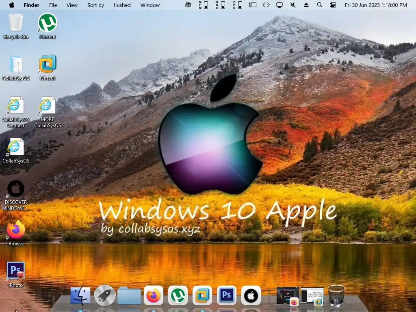Switch to minimized Firefox window thumbnail
Viewport: 416px width, 312px height.
(288, 296)
